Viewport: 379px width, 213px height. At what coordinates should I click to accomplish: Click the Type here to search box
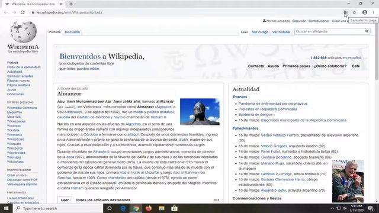(x=58, y=208)
